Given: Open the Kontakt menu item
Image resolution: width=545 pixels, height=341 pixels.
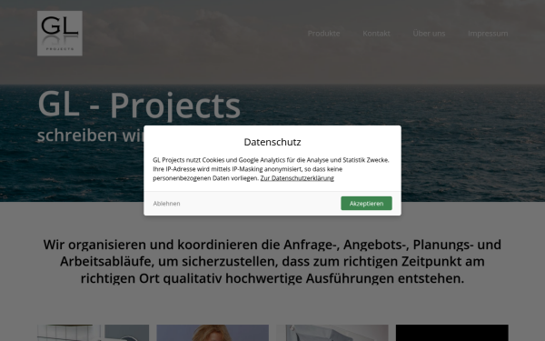Looking at the screenshot, I should [376, 34].
